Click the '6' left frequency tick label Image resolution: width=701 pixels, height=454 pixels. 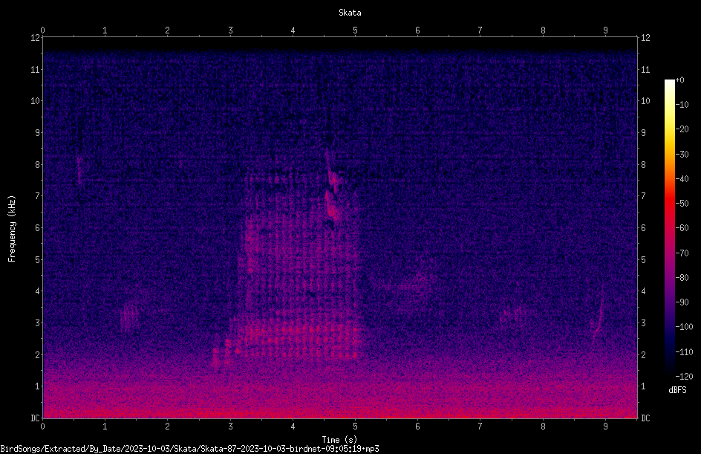click(x=38, y=227)
